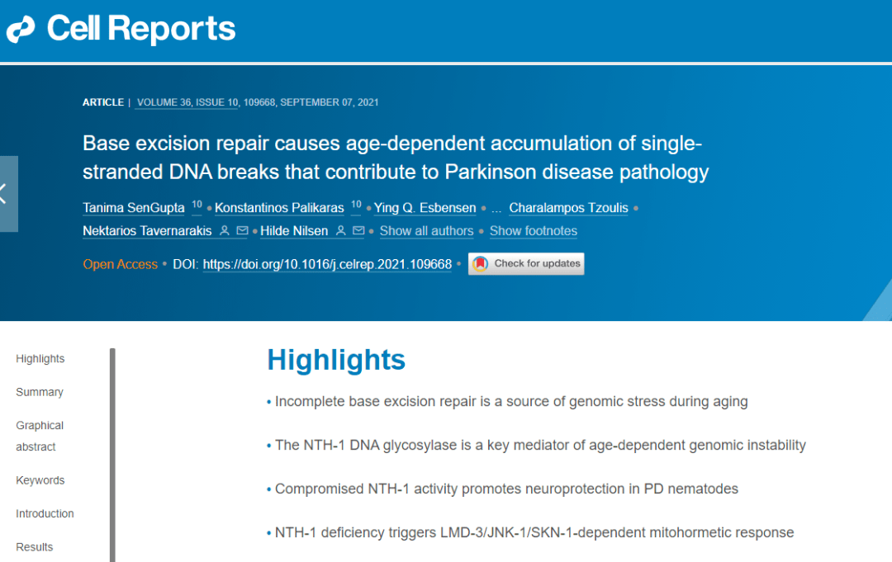The height and width of the screenshot is (562, 892).
Task: Open the DOI link for the article
Action: [x=327, y=264]
